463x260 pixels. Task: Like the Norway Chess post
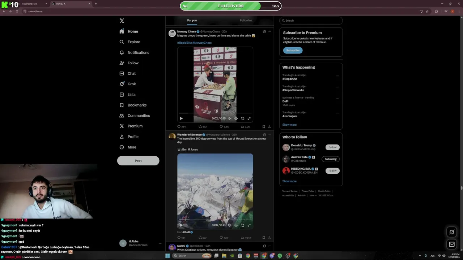click(x=224, y=127)
